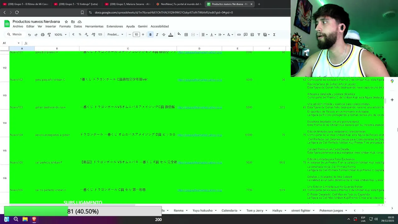
Task: Open the Formato menu
Action: (x=65, y=26)
